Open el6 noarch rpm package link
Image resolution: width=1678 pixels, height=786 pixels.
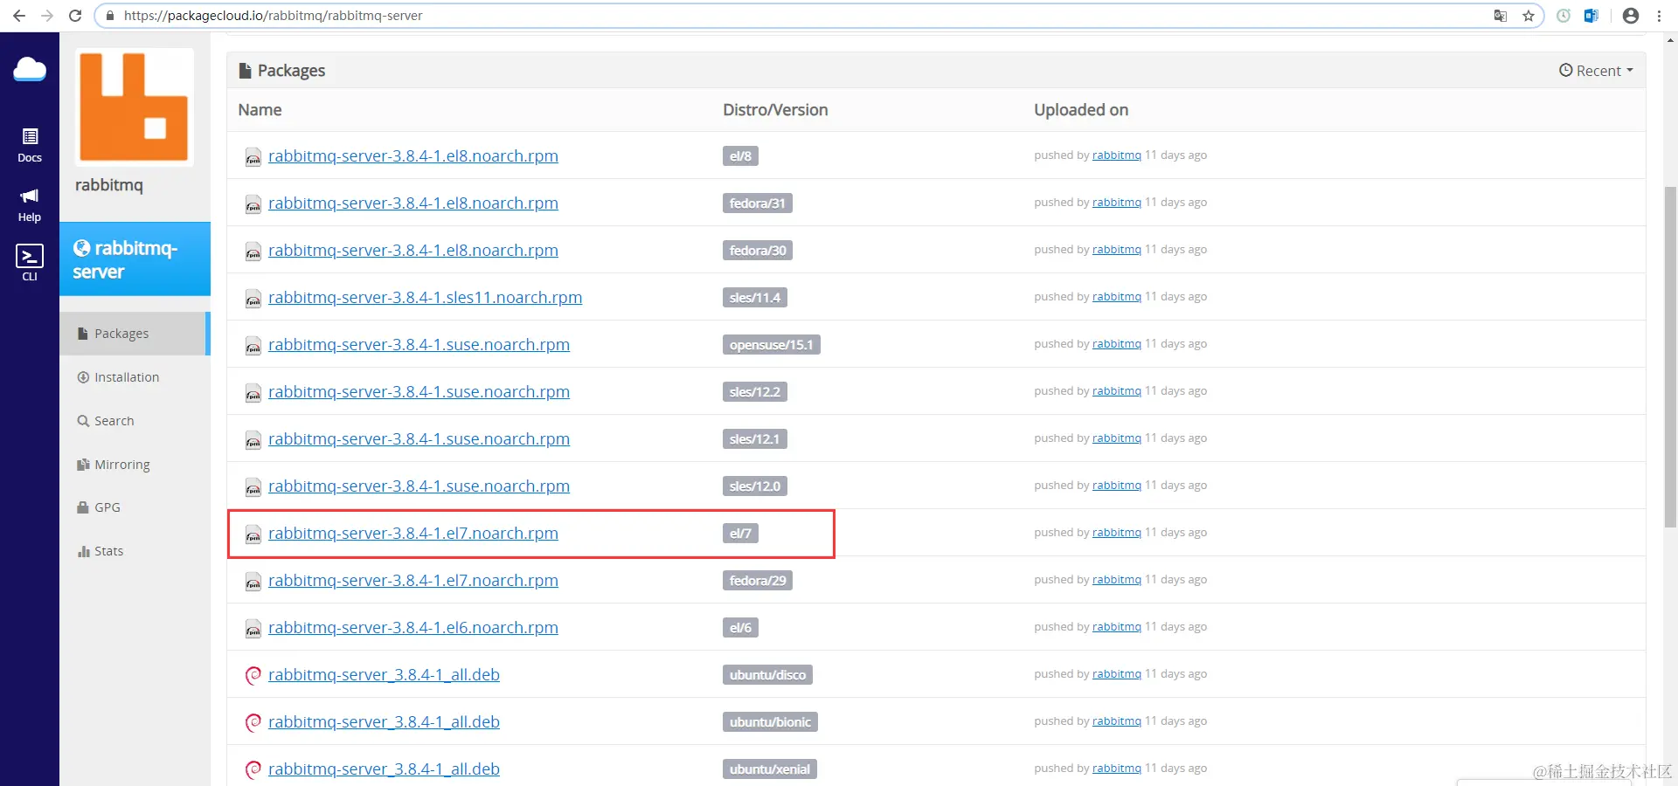pyautogui.click(x=413, y=628)
